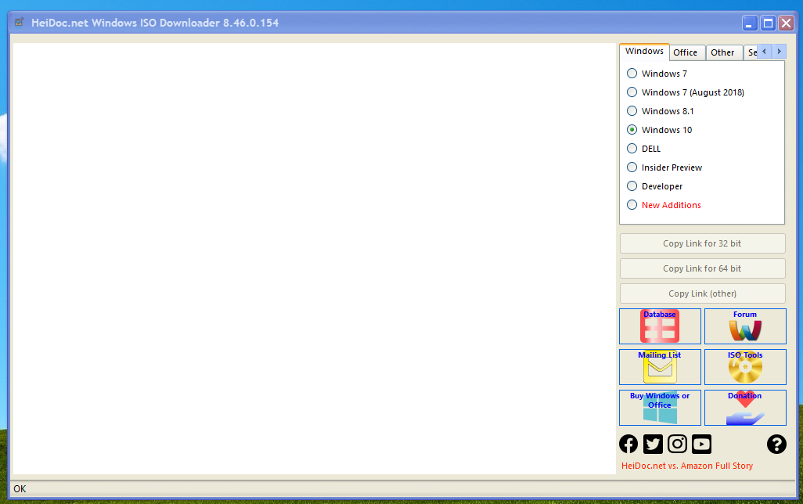Click the help question mark icon

click(x=776, y=444)
